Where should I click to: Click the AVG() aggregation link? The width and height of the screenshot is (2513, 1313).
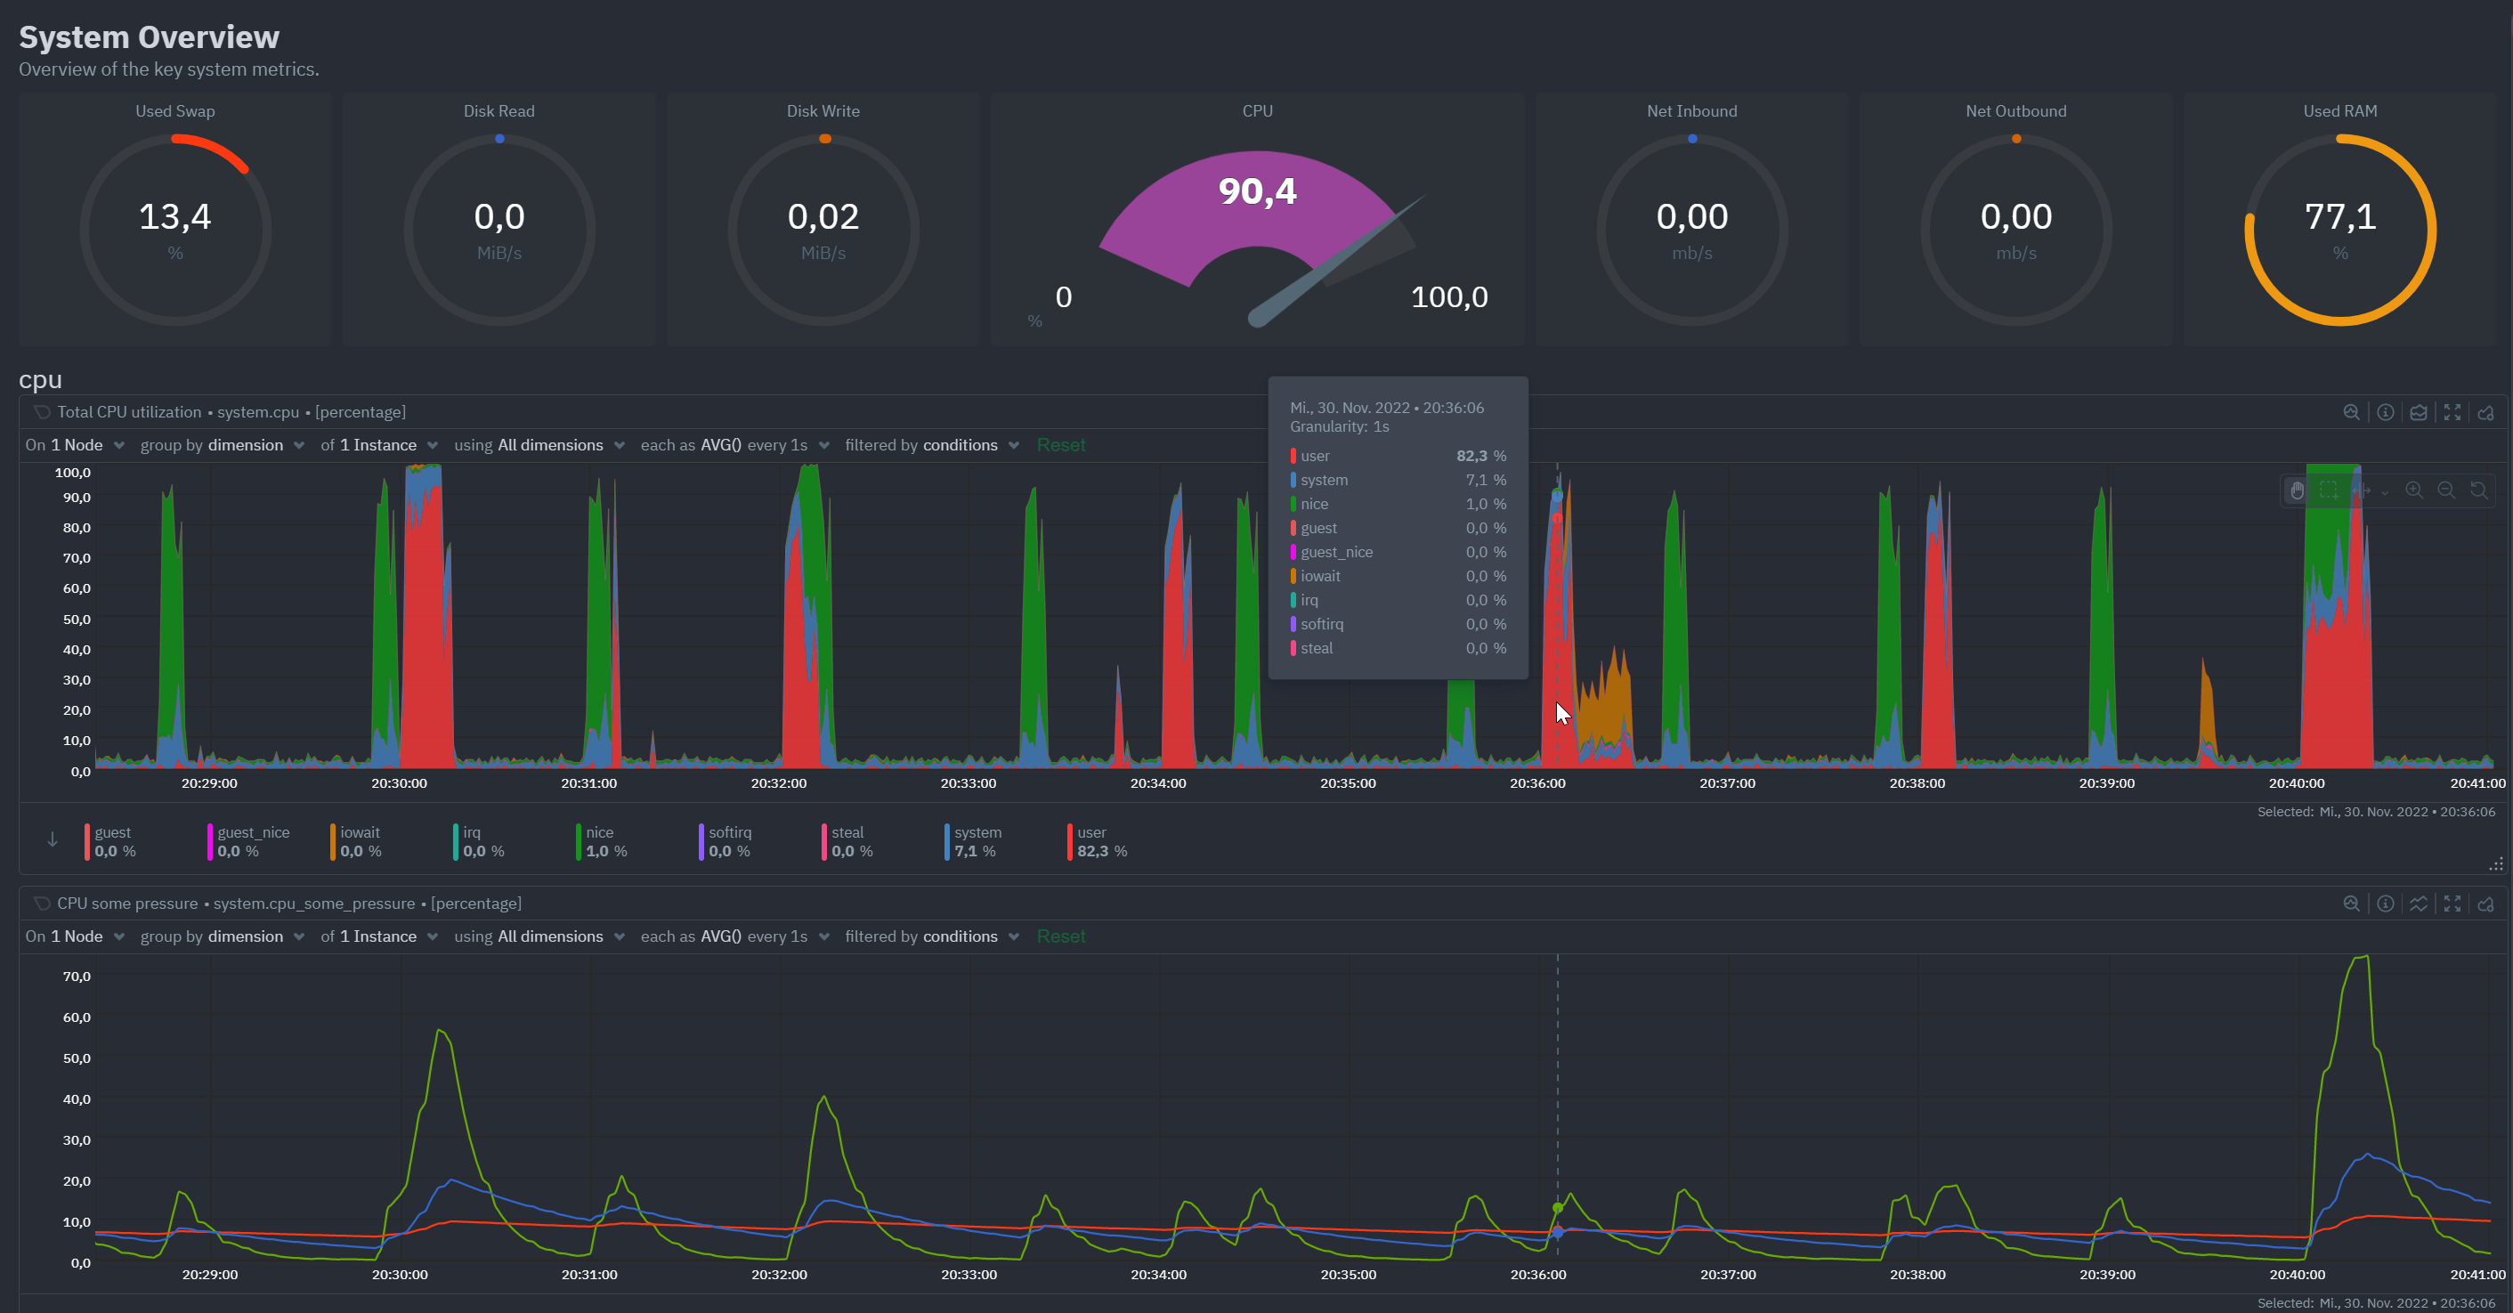click(x=720, y=444)
